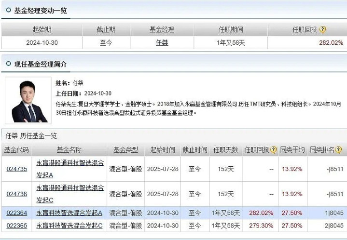Click the 2025-07-28 date in 024735 row
Viewport: 347px width, 240px height.
pos(163,169)
